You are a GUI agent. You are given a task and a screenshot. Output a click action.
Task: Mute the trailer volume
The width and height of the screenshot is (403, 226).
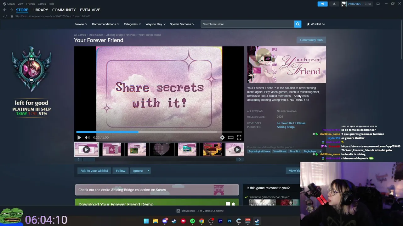[x=87, y=137]
